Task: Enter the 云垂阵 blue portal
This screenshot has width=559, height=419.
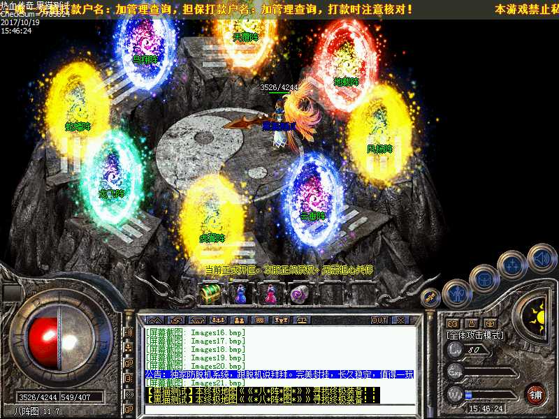Action: point(314,200)
